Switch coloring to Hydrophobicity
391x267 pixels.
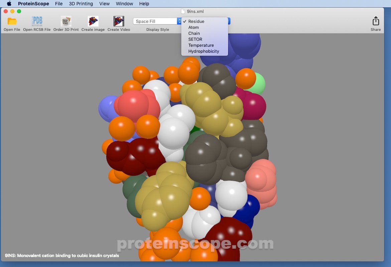click(x=204, y=51)
